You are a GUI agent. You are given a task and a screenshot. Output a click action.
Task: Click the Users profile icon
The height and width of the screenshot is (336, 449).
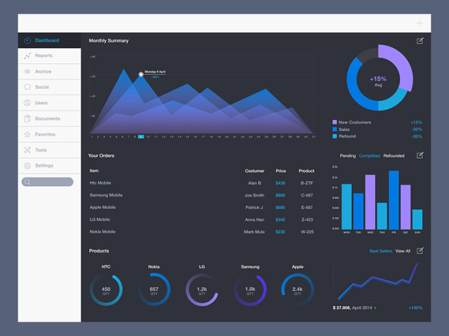pyautogui.click(x=28, y=103)
